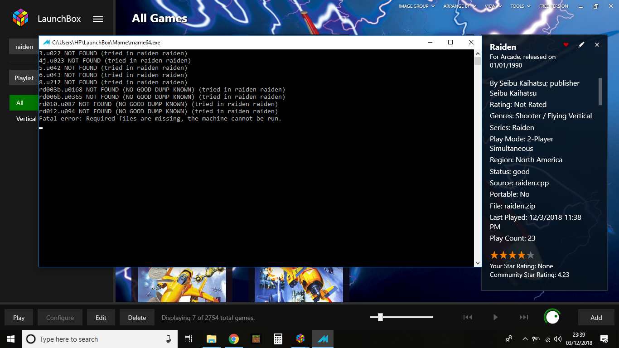Image resolution: width=619 pixels, height=348 pixels.
Task: Click the Type here to search box
Action: click(100, 339)
